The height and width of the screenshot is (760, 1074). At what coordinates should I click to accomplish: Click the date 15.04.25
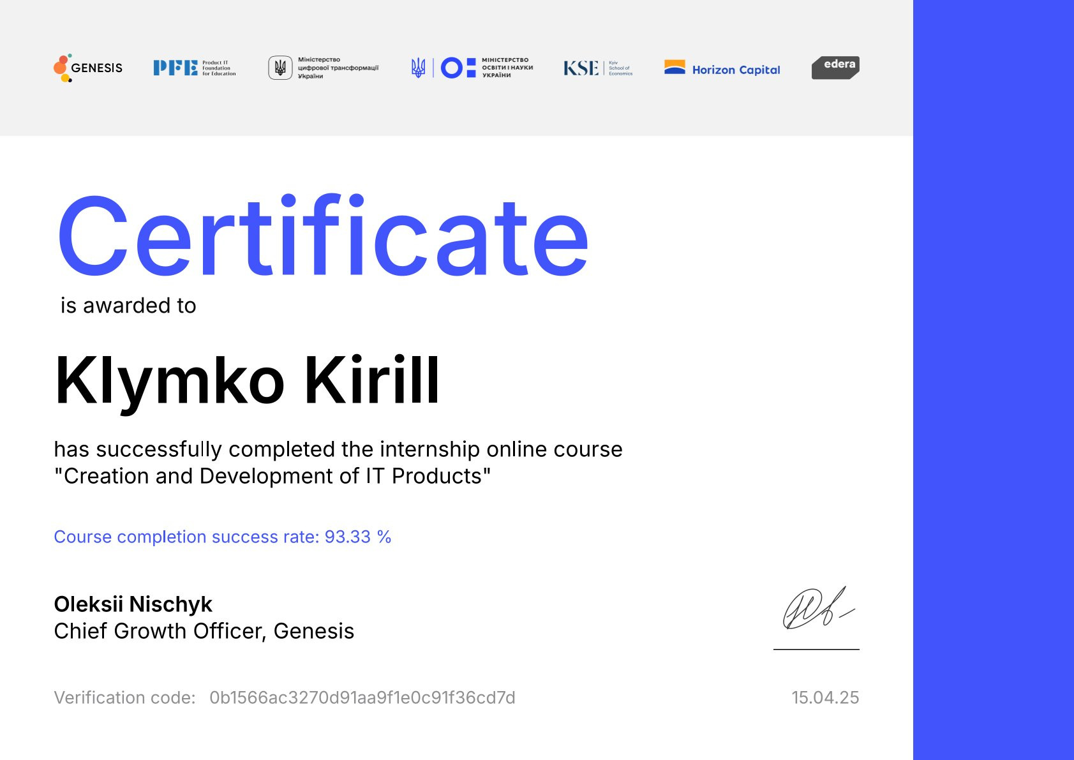tap(824, 697)
